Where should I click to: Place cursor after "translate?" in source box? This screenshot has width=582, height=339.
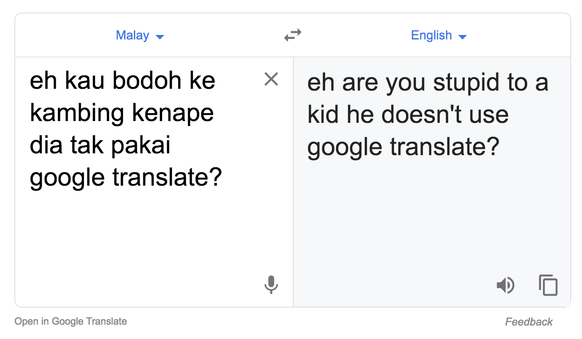click(x=223, y=178)
